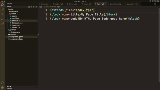Open the Search view in activity bar
Viewport: 160px width, 90px height.
pyautogui.click(x=2, y=9)
